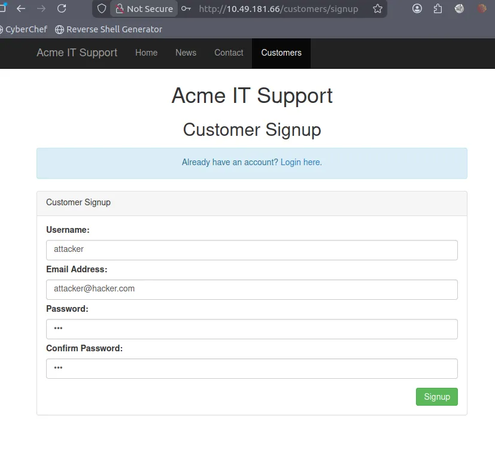Viewport: 495px width, 453px height.
Task: Go to the Home nav item
Action: click(146, 53)
